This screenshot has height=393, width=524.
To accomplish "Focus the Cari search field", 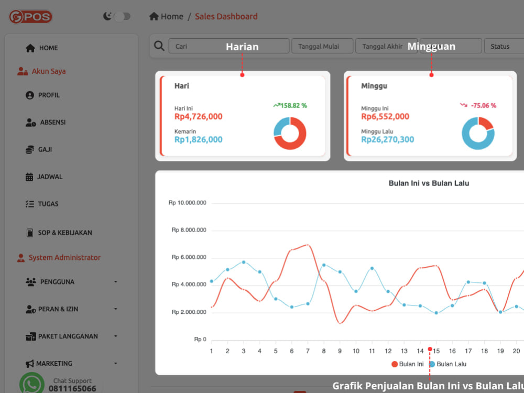I will tap(229, 46).
